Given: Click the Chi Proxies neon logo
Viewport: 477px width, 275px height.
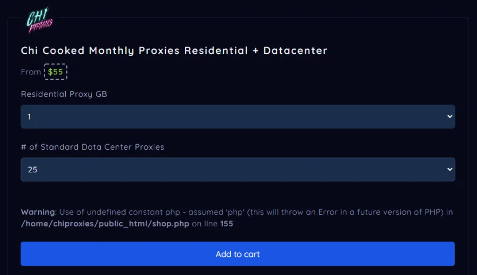Looking at the screenshot, I should tap(40, 20).
